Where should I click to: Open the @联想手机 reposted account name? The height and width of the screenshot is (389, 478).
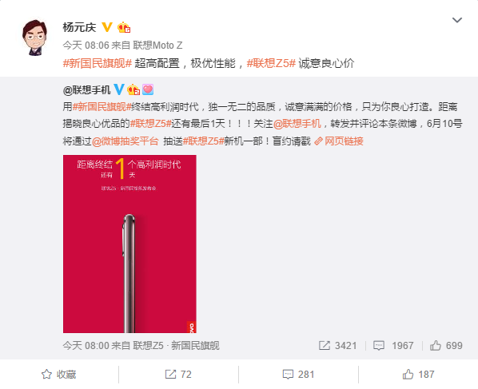(x=86, y=90)
